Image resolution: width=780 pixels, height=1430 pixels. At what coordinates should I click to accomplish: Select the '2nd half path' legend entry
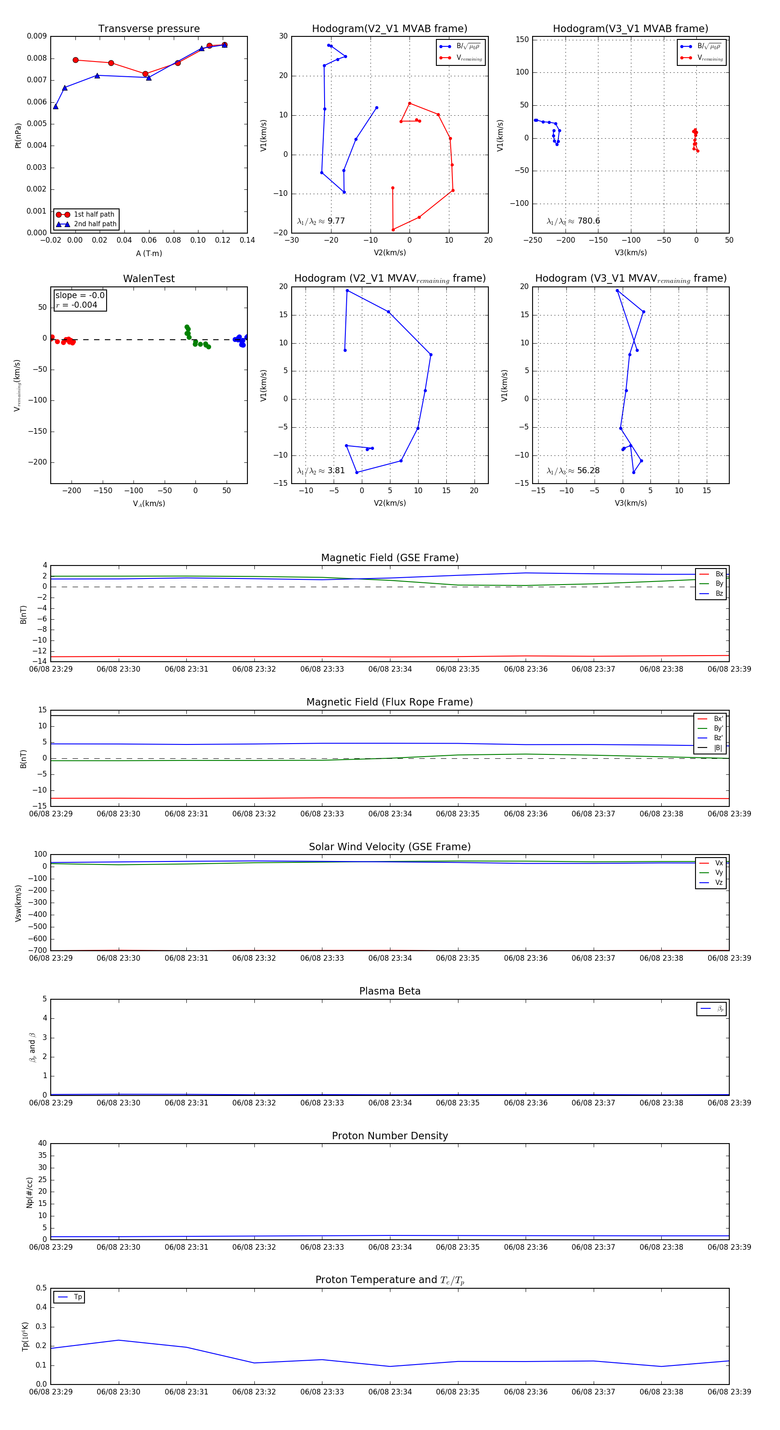pos(87,224)
